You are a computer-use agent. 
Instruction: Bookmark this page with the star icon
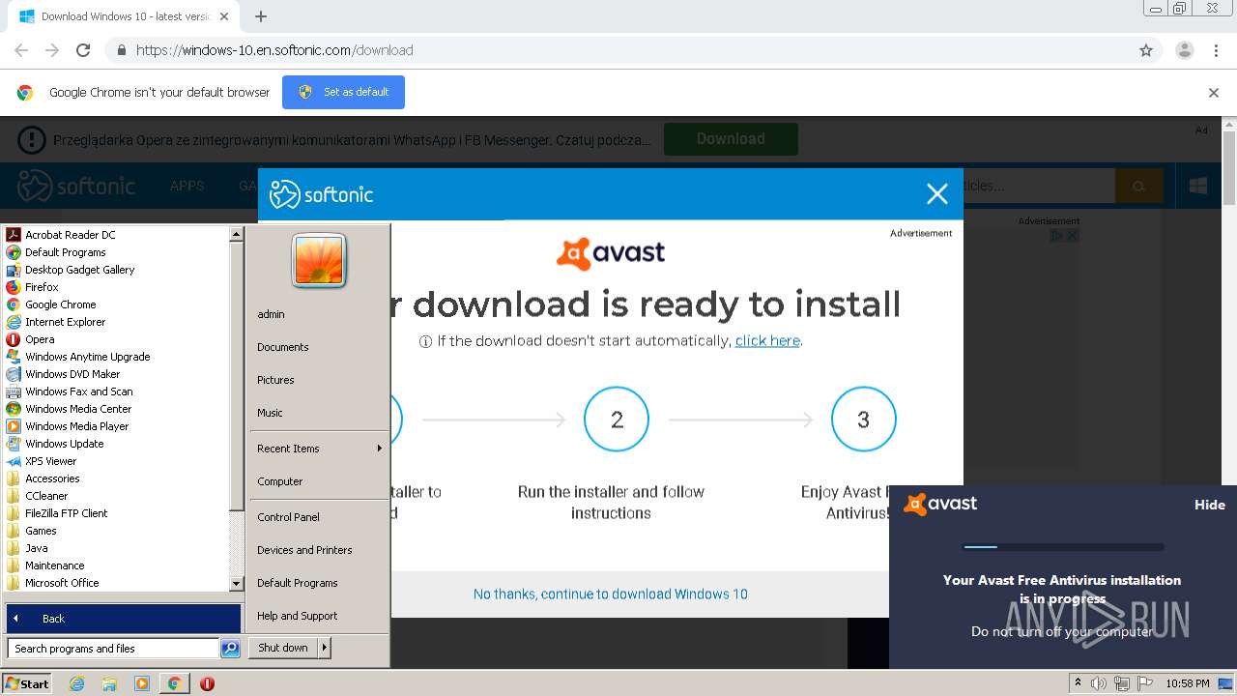1146,50
